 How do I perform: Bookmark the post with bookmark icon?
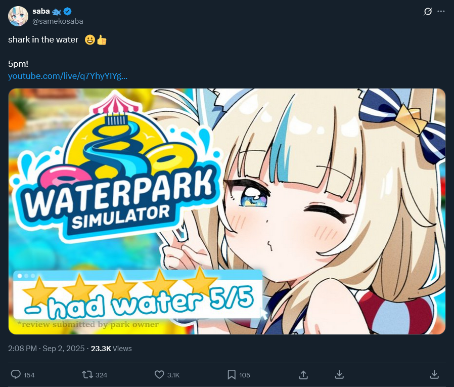[232, 374]
